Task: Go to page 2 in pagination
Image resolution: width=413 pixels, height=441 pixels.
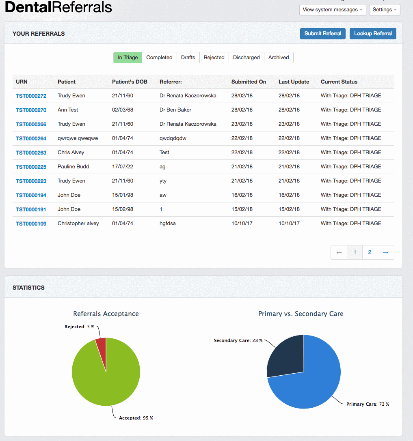Action: (370, 252)
